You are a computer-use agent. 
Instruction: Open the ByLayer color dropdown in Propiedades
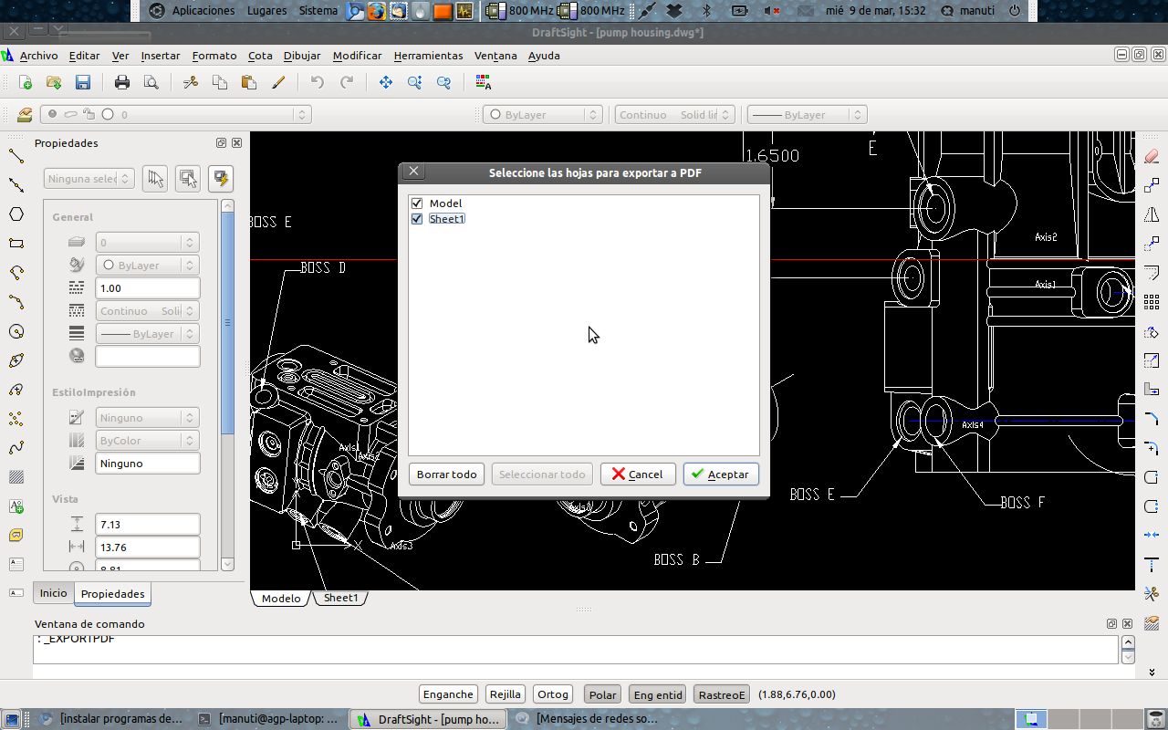(147, 266)
